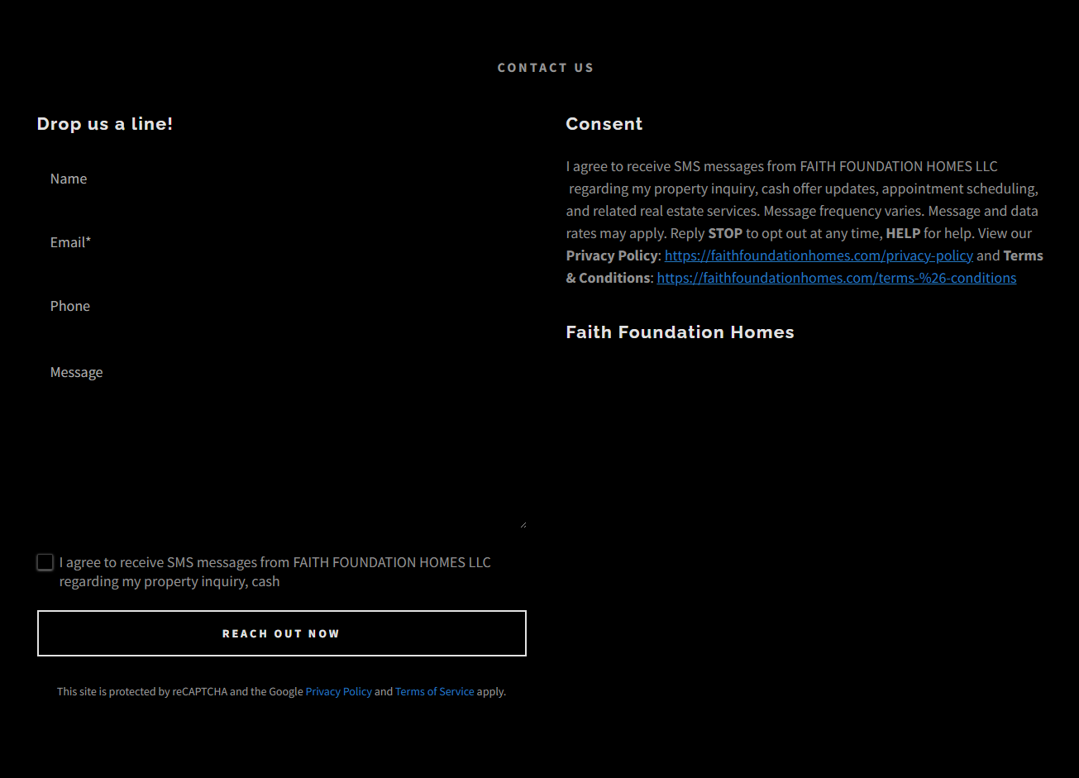
Task: Tick the SMS consent checkbox
Action: [x=45, y=562]
